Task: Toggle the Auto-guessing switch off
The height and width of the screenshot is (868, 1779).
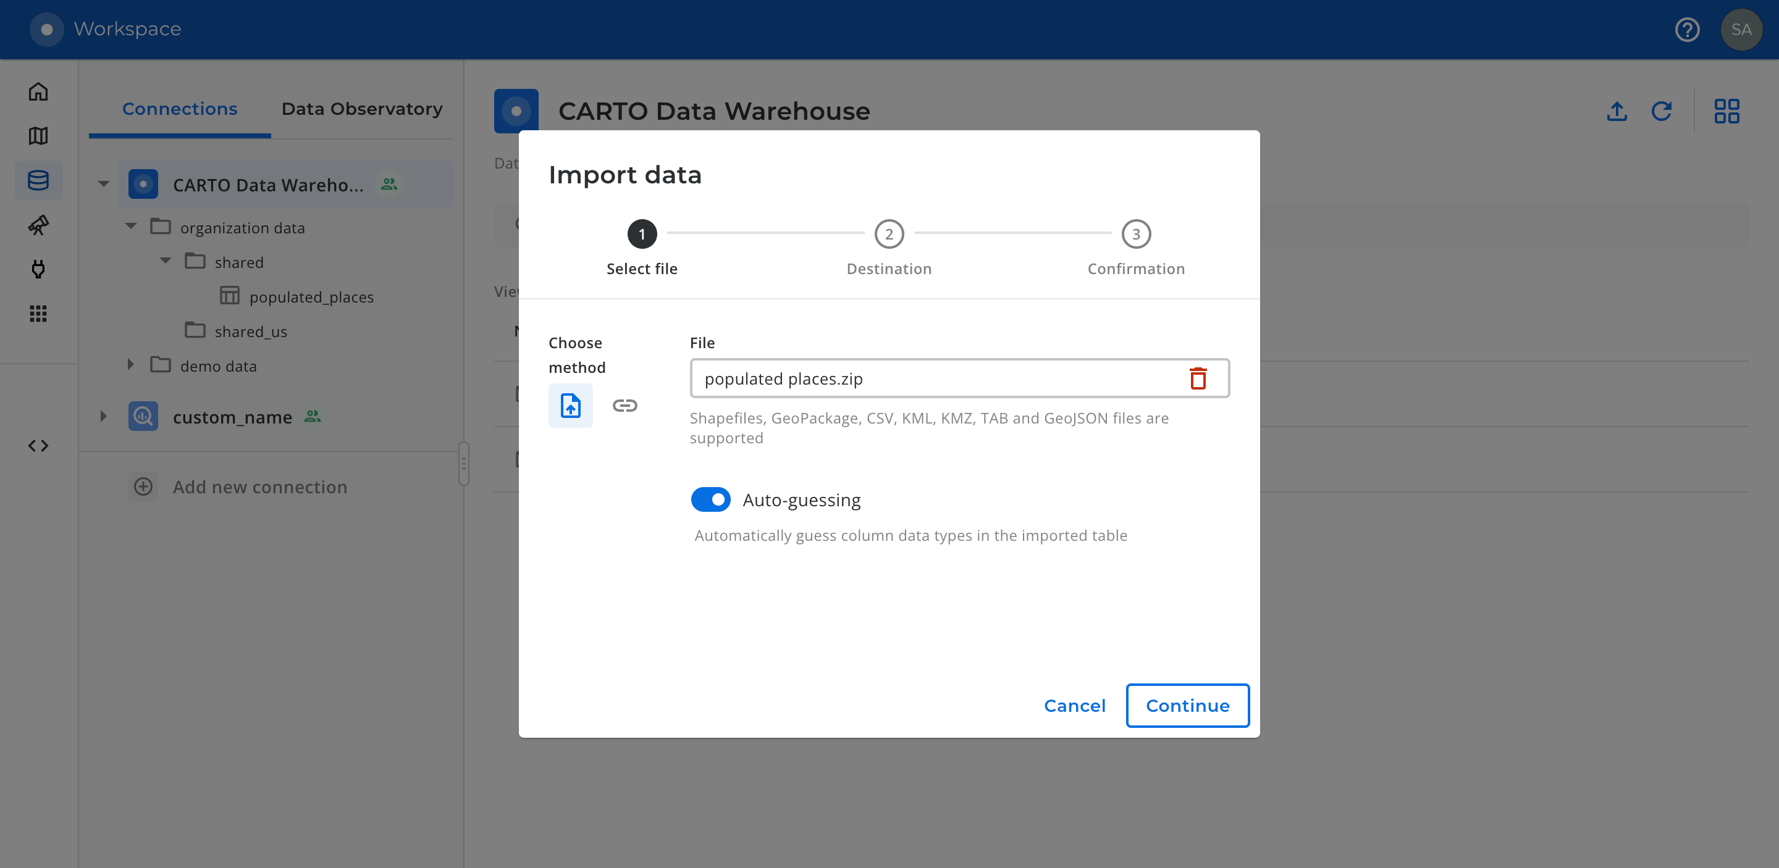Action: point(710,499)
